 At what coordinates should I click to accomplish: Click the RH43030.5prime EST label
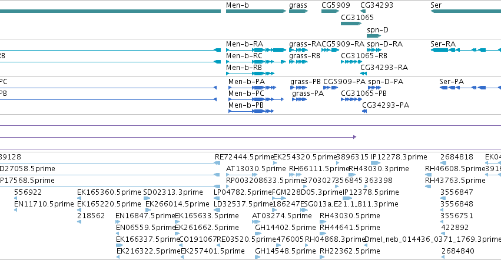point(350,216)
